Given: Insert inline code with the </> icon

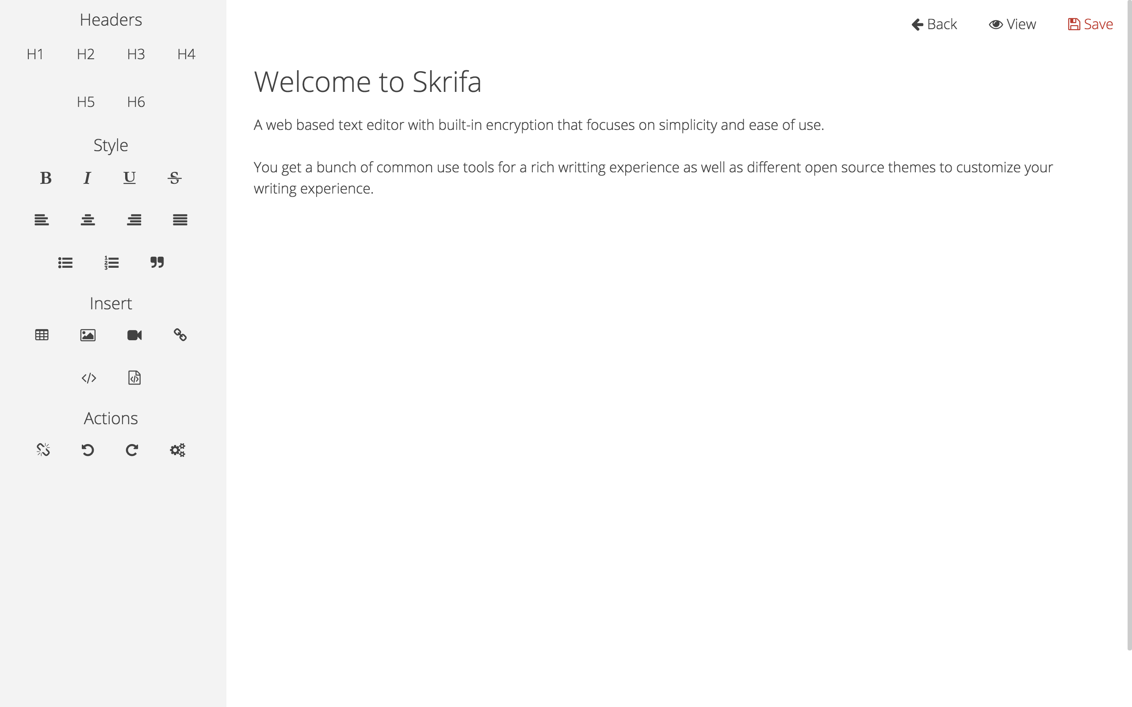Looking at the screenshot, I should (89, 378).
